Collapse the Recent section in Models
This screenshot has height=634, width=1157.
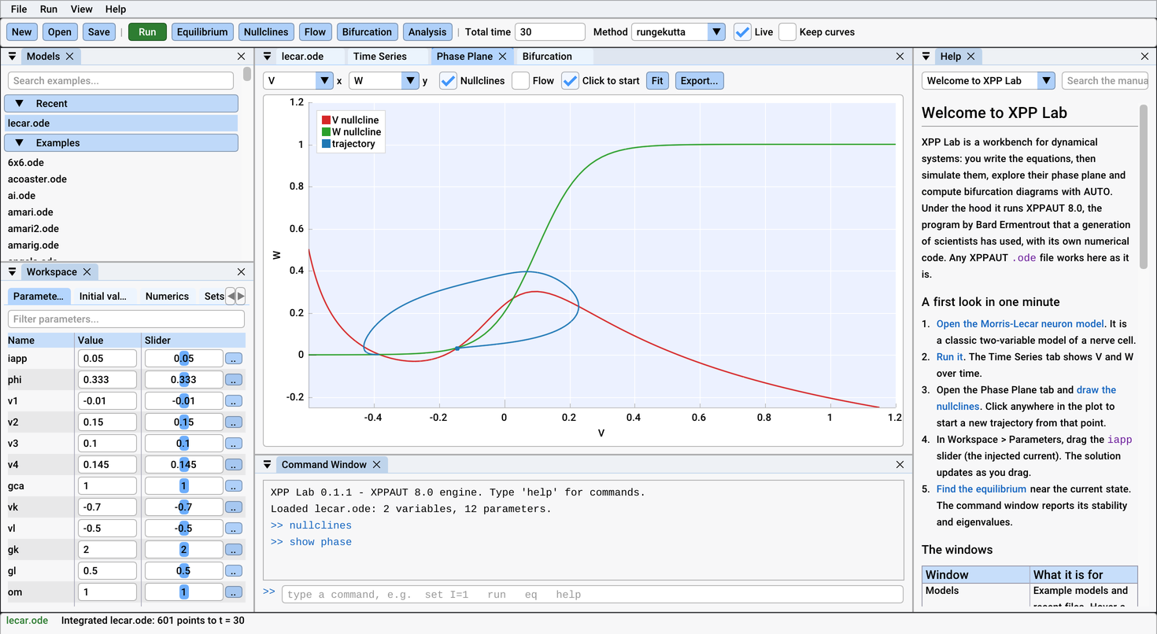(121, 104)
